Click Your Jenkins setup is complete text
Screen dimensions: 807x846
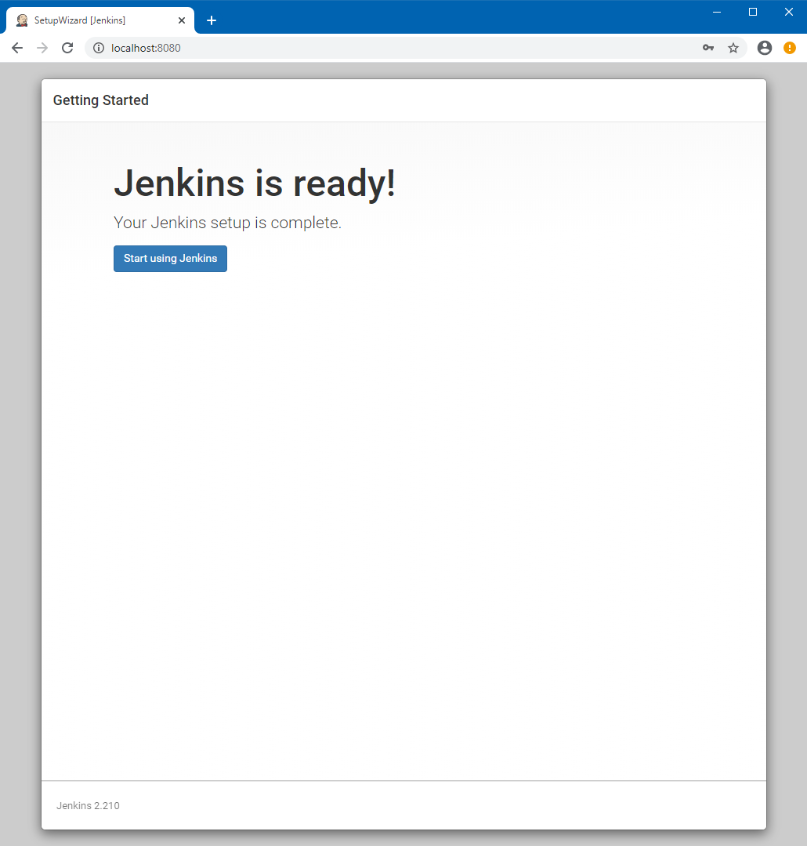click(227, 223)
